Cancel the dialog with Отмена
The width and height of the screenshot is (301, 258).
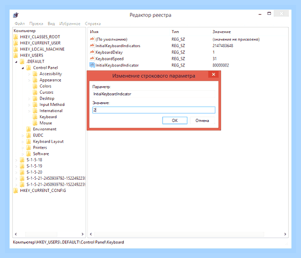point(202,120)
